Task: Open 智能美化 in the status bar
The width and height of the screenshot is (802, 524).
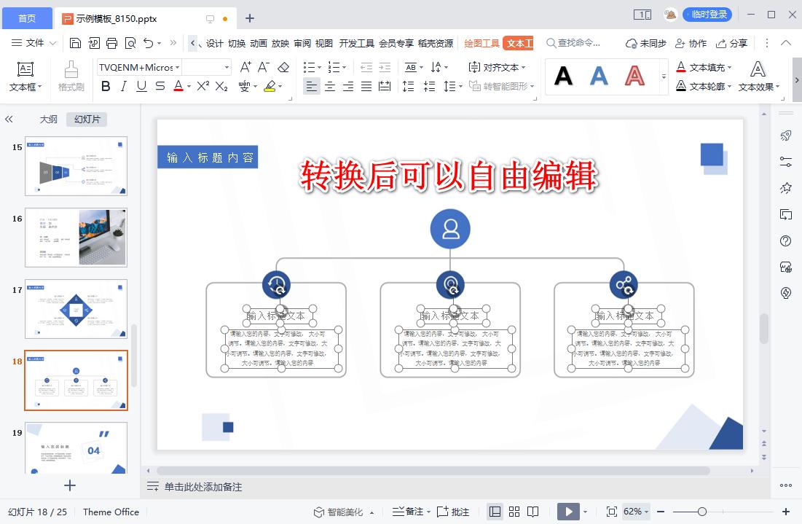Action: pos(346,512)
